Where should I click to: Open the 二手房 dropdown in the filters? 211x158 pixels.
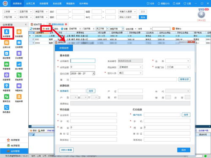click(10, 11)
